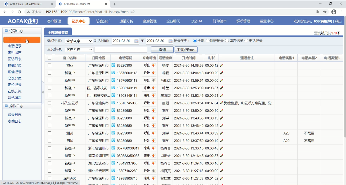This screenshot has height=185, width=346.
Task: Click the 下载成Excel button
Action: [x=186, y=50]
